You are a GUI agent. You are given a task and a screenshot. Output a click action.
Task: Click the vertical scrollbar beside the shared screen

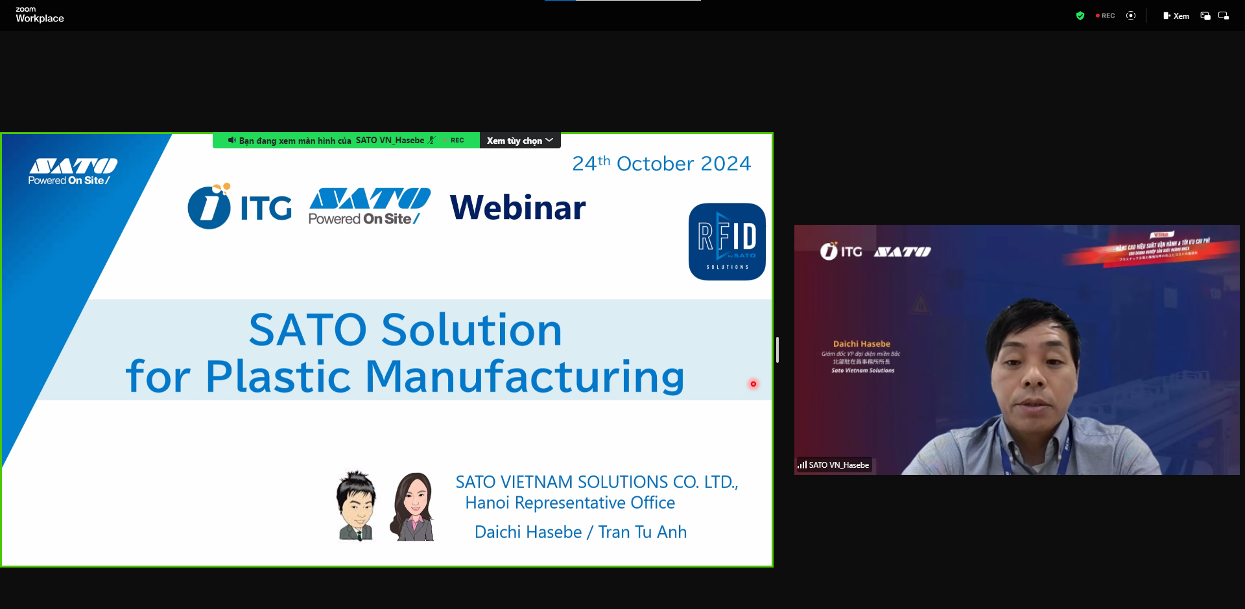777,350
